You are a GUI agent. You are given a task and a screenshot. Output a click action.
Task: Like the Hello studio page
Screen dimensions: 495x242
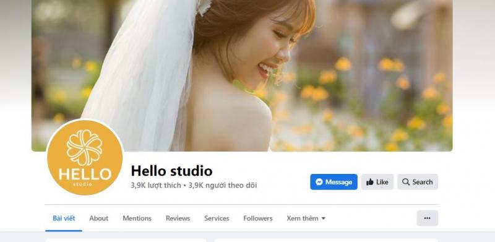[x=377, y=182]
